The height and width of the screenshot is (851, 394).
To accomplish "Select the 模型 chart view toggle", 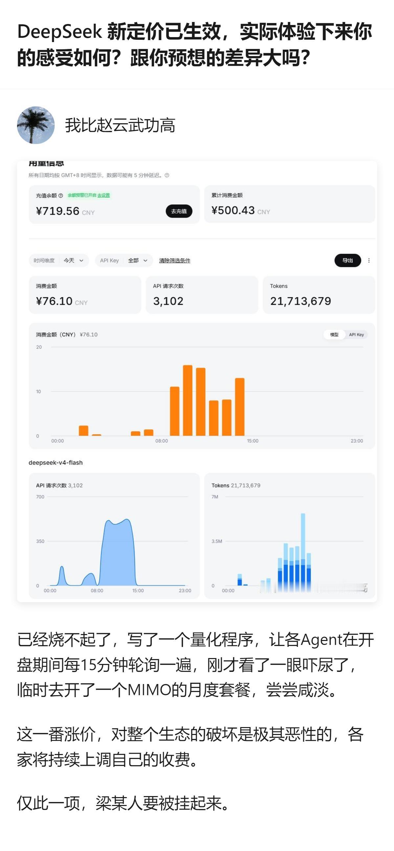I will pos(334,335).
